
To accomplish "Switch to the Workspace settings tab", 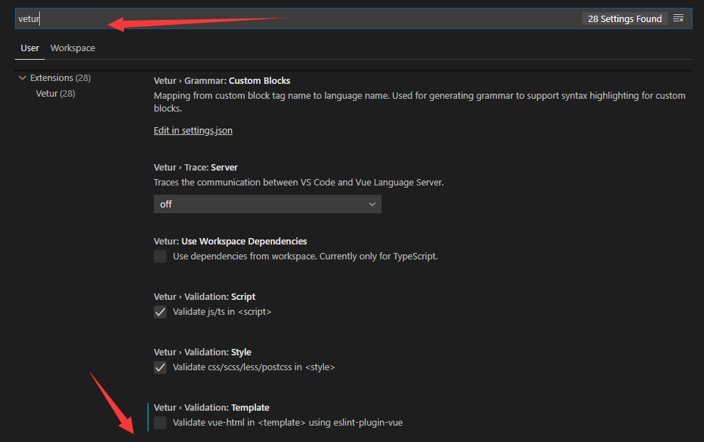I will (72, 48).
